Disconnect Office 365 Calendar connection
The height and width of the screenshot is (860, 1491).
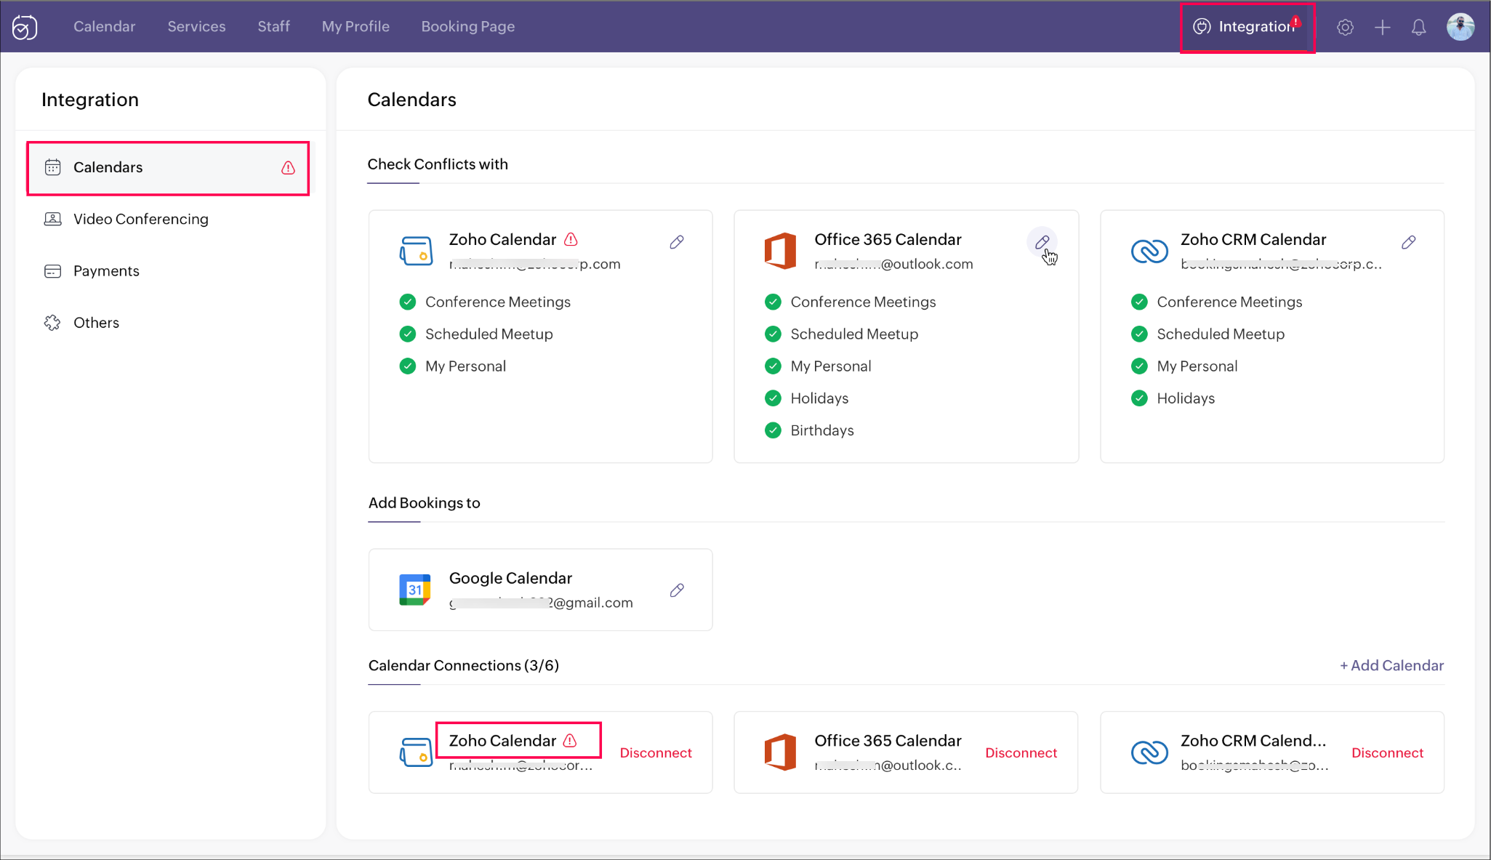coord(1021,753)
